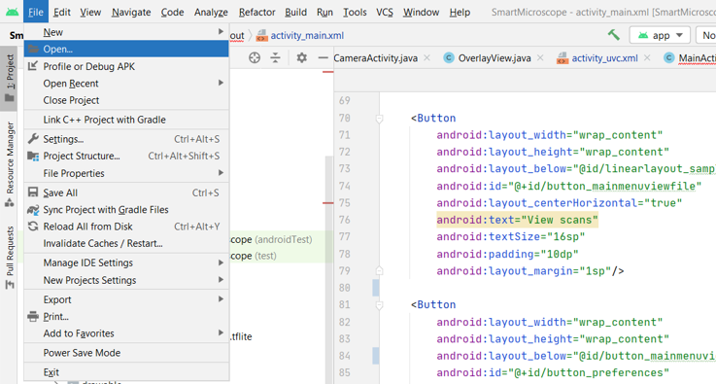716x384 pixels.
Task: Click the @+id/button_preferences line
Action: [553, 372]
